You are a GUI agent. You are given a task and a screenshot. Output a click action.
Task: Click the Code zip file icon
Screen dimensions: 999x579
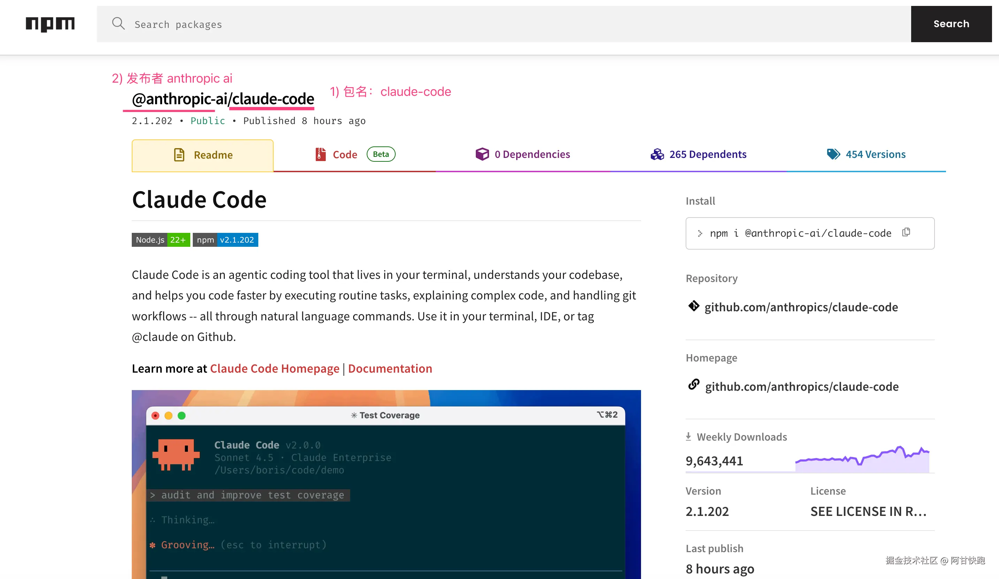pyautogui.click(x=320, y=154)
